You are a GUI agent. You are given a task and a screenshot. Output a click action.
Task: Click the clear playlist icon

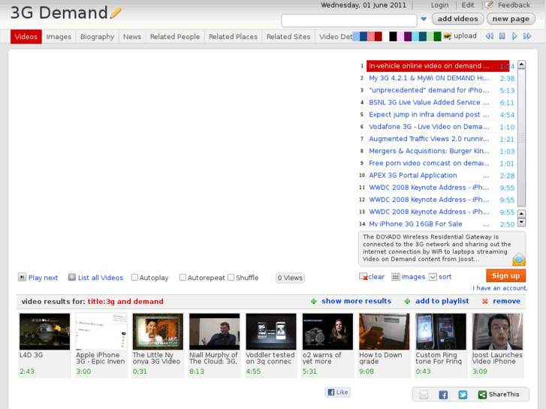(363, 277)
